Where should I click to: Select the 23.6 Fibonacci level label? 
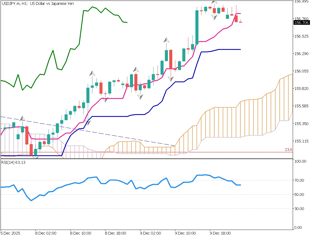click(288, 150)
